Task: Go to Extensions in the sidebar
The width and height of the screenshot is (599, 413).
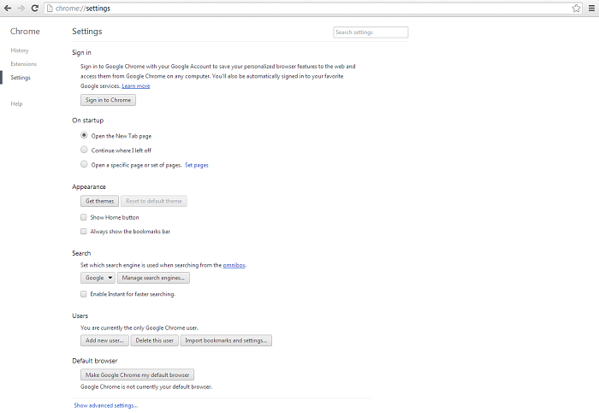Action: click(24, 64)
